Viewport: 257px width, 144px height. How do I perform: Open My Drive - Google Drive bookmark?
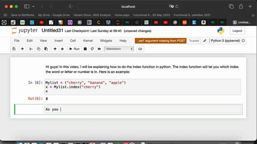(54, 15)
